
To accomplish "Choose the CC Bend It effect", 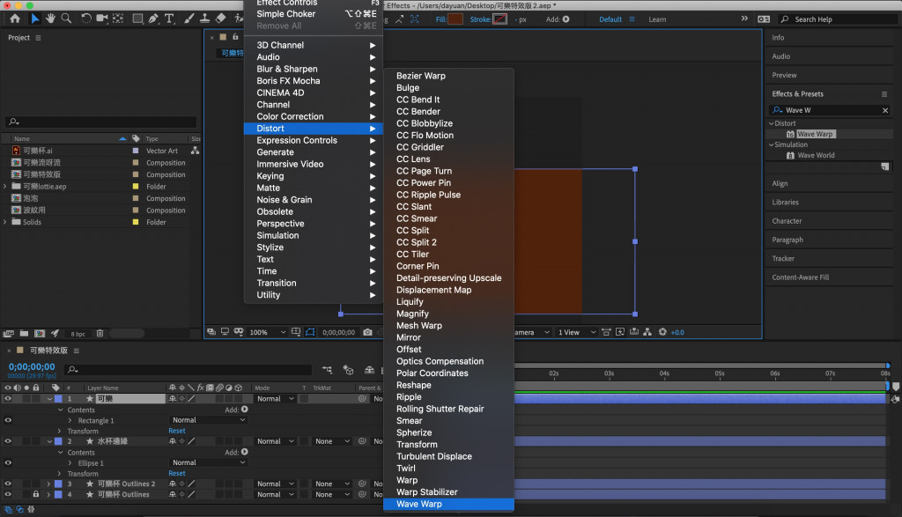I will [448, 100].
